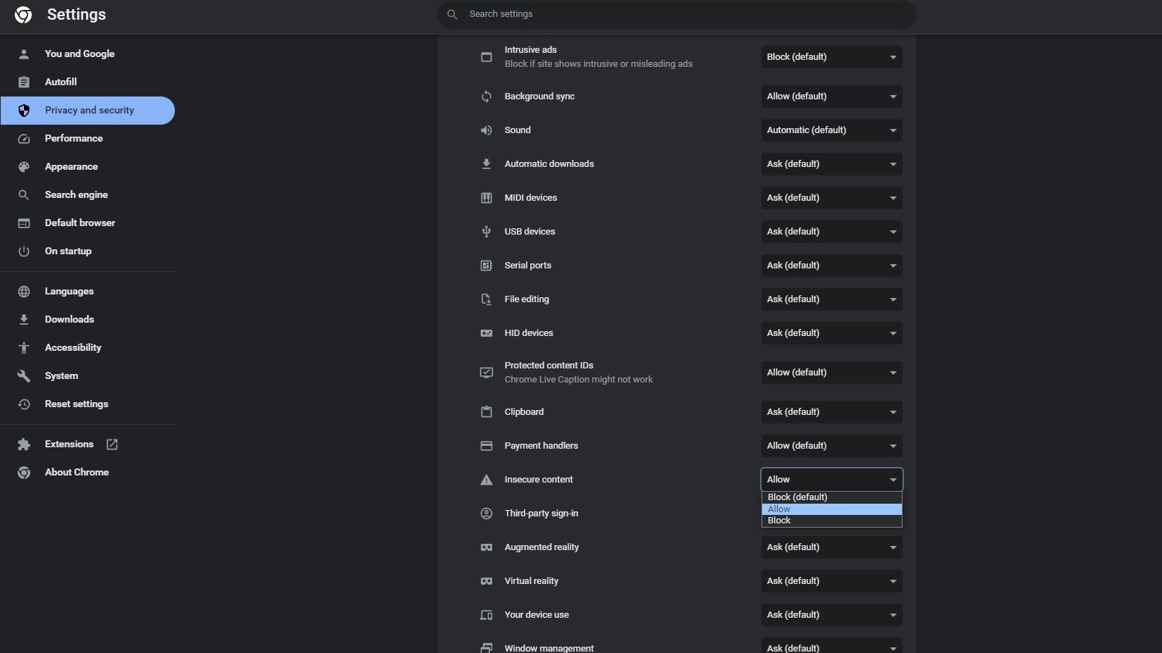Expand the Intrusive ads dropdown
The height and width of the screenshot is (653, 1162).
tap(831, 57)
